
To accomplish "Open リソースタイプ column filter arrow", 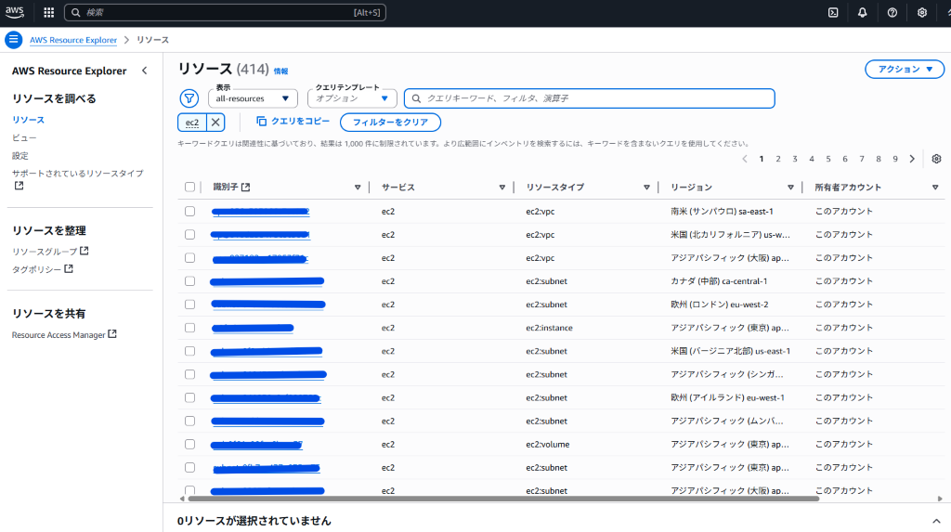I will tap(646, 188).
